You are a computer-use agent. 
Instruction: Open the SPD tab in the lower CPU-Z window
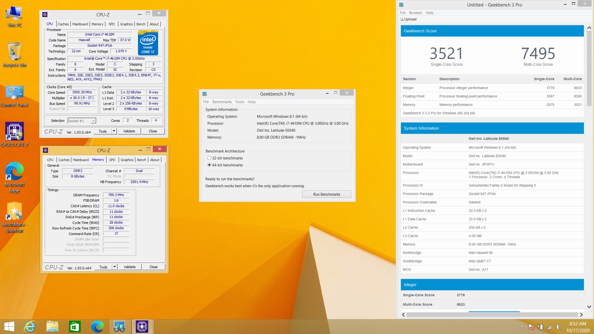112,160
